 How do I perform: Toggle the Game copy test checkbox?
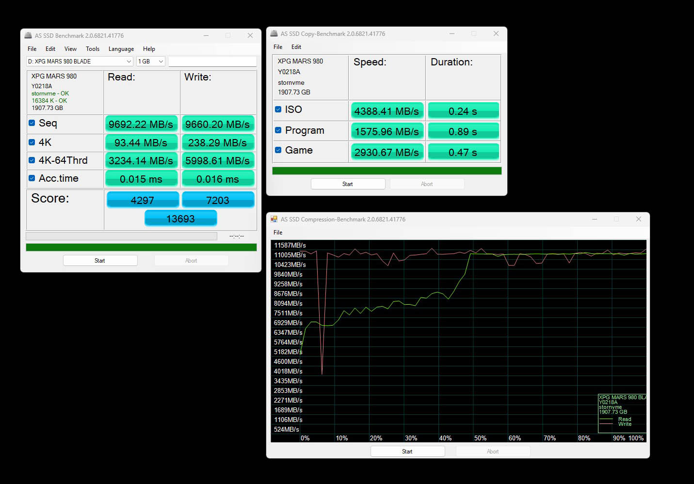pyautogui.click(x=278, y=150)
